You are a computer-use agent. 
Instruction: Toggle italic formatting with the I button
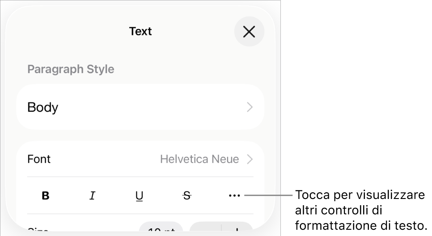(x=93, y=195)
